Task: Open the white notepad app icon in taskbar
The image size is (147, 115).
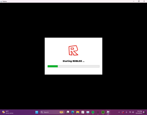Action: point(83,112)
